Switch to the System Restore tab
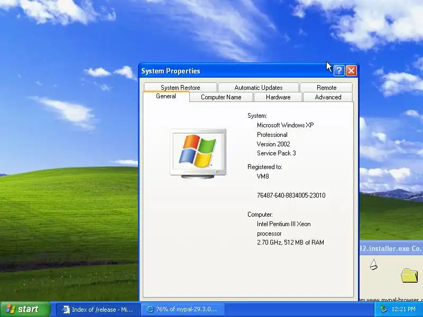This screenshot has width=423, height=317. tap(180, 87)
